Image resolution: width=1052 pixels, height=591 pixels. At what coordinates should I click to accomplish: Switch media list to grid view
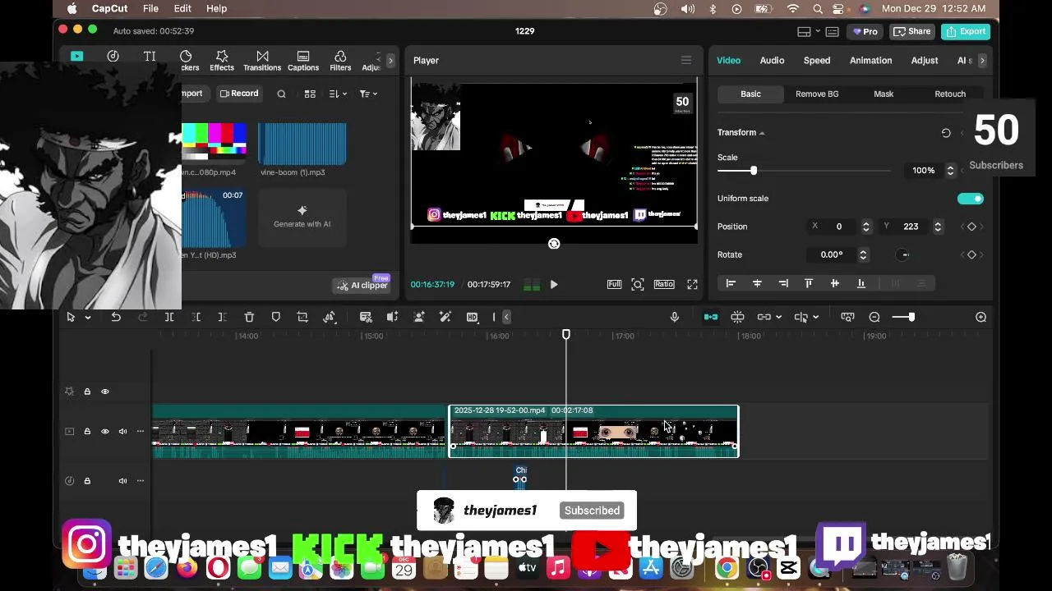pyautogui.click(x=310, y=94)
